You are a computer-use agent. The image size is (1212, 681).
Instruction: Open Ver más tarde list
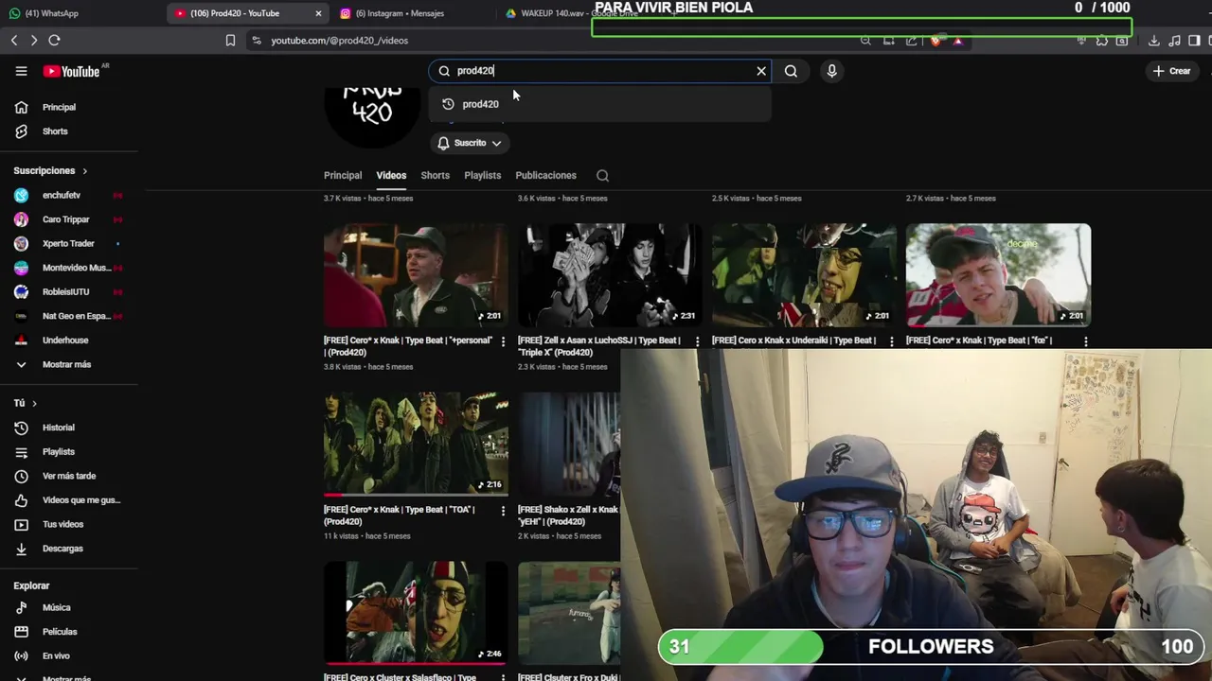pos(69,476)
